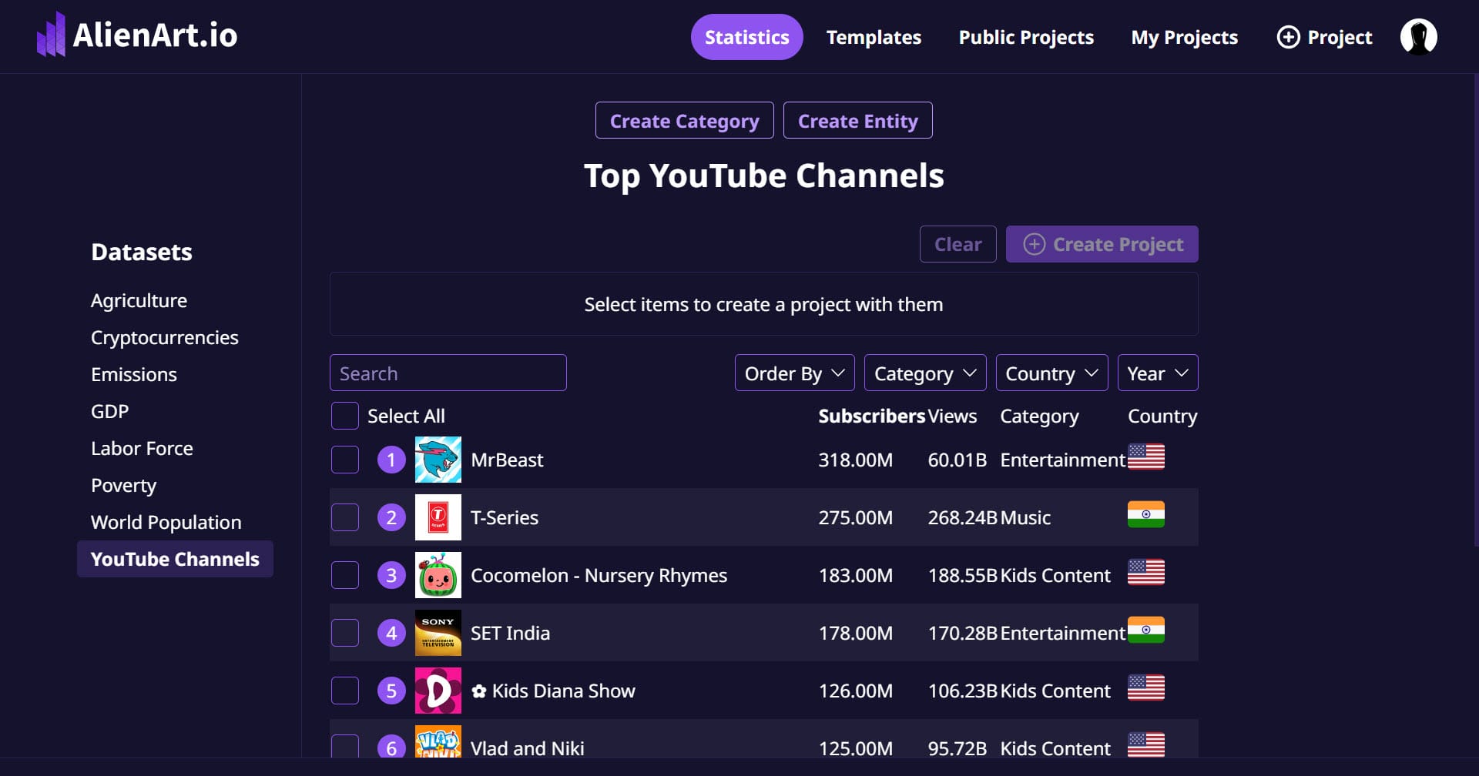
Task: Click the 318.00M subscribers value
Action: coord(855,460)
